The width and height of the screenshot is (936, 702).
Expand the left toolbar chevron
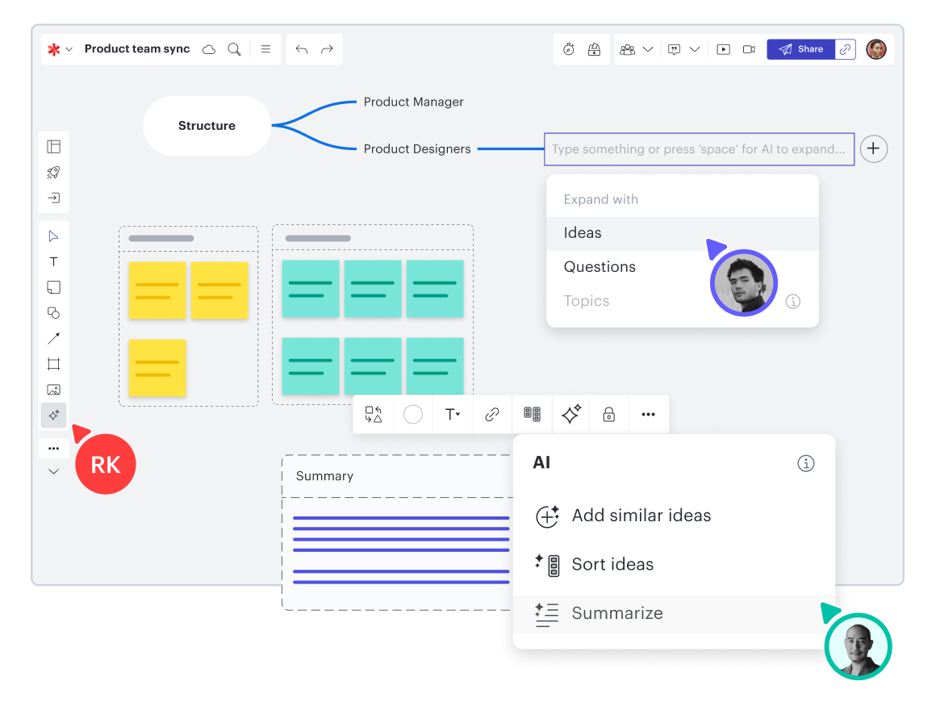pyautogui.click(x=53, y=471)
